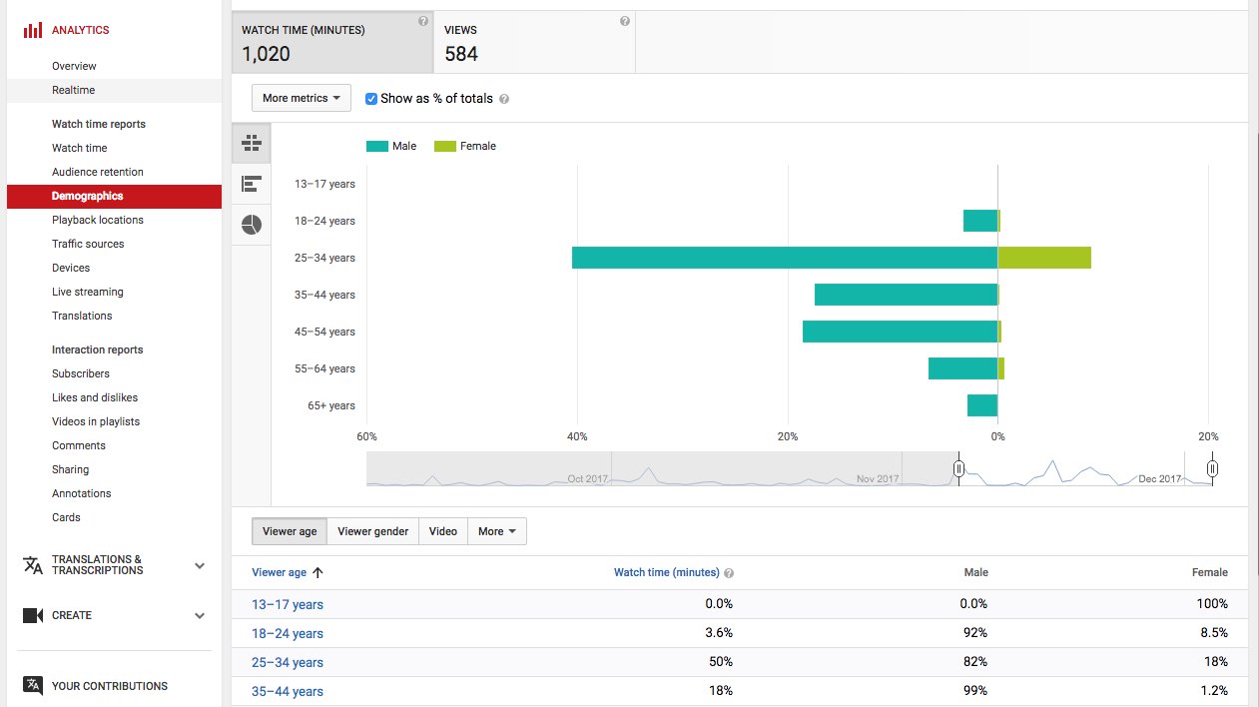1259x707 pixels.
Task: Toggle the Female legend series
Action: (465, 146)
